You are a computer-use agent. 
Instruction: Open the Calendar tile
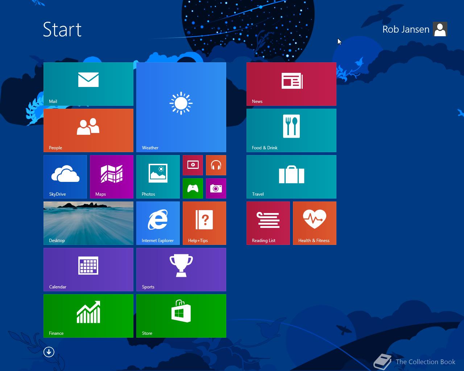[x=88, y=270]
